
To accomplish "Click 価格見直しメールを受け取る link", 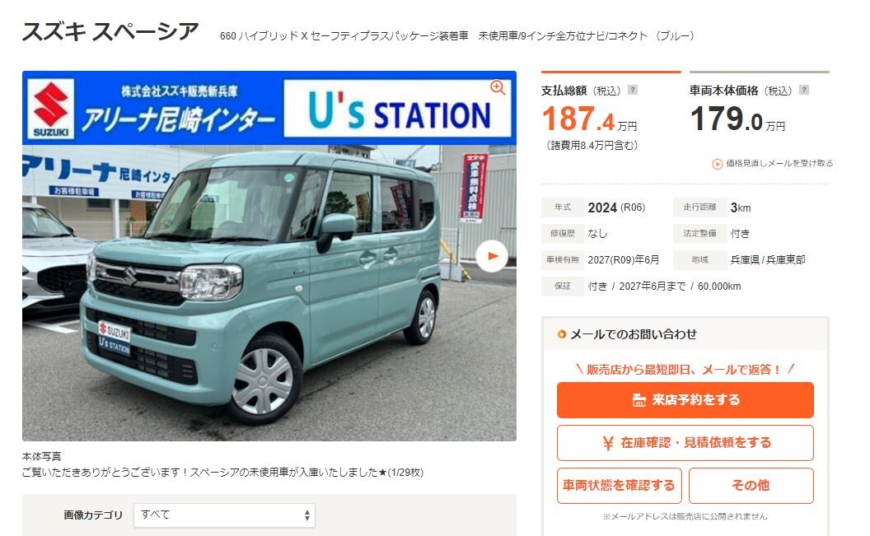I will point(779,164).
